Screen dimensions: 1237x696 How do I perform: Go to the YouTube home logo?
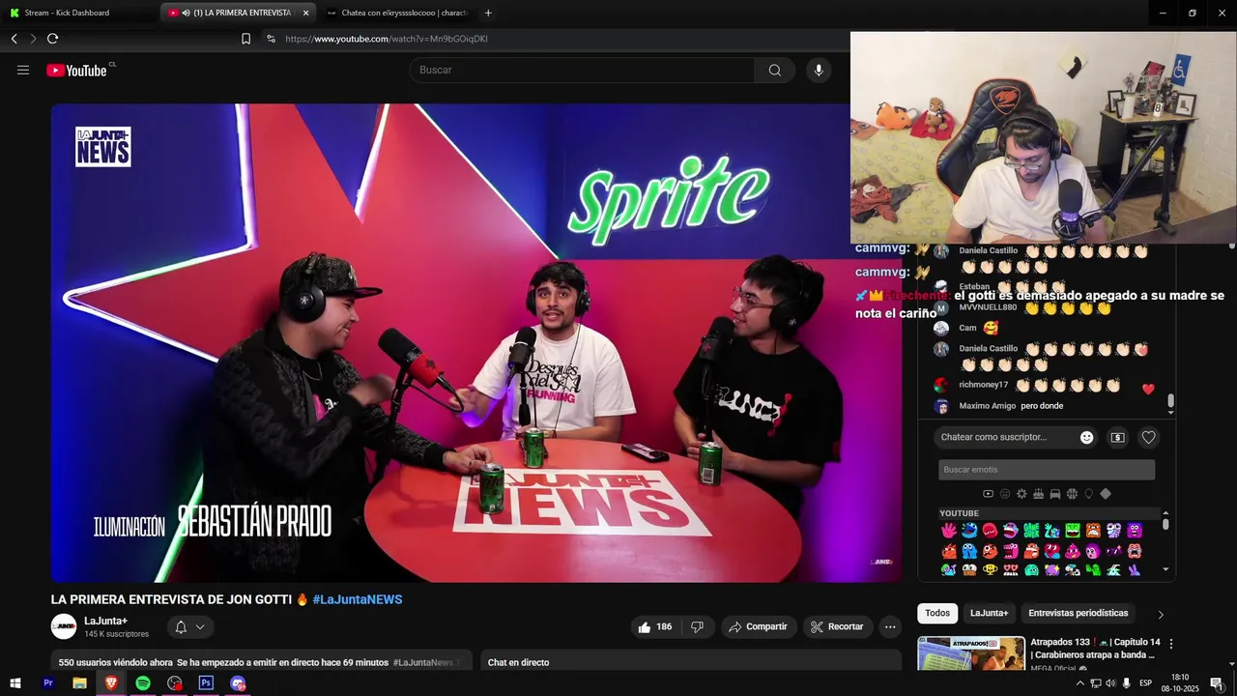[x=76, y=71]
